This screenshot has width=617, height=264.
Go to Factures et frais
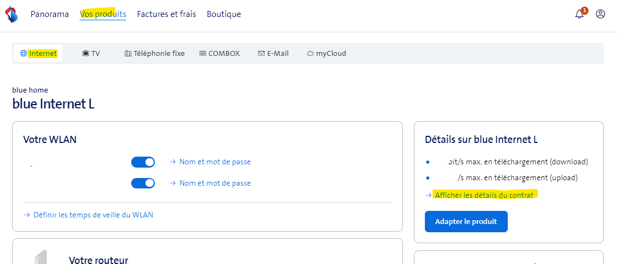(166, 14)
